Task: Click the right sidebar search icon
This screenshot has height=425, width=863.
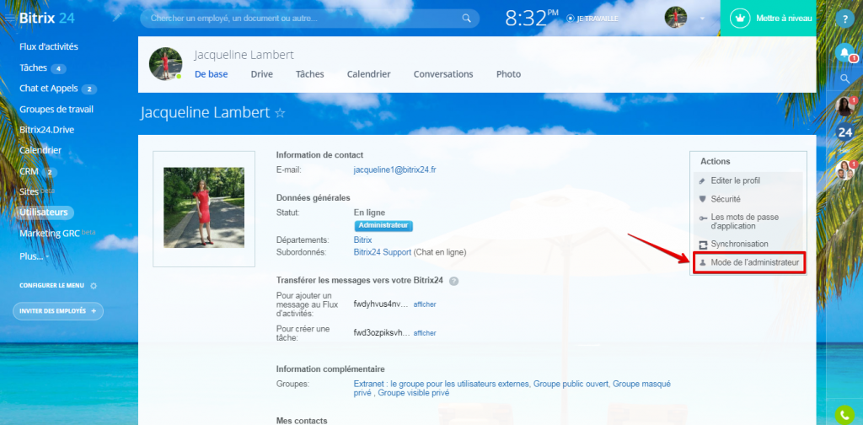Action: (845, 78)
